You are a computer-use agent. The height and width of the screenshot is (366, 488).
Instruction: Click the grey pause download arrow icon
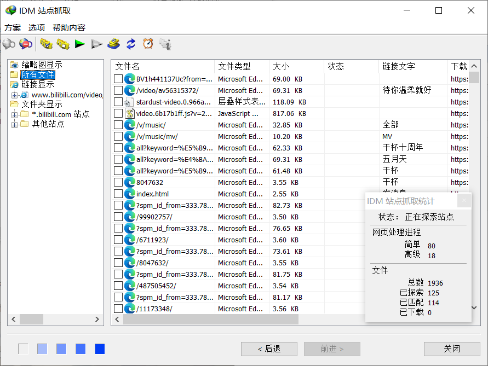[97, 44]
